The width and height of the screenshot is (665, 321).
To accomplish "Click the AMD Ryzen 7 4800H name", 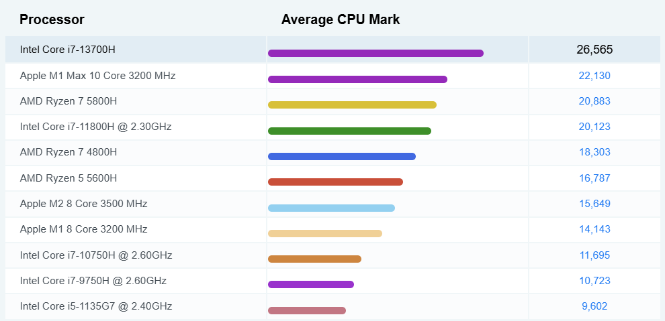I will coord(69,152).
